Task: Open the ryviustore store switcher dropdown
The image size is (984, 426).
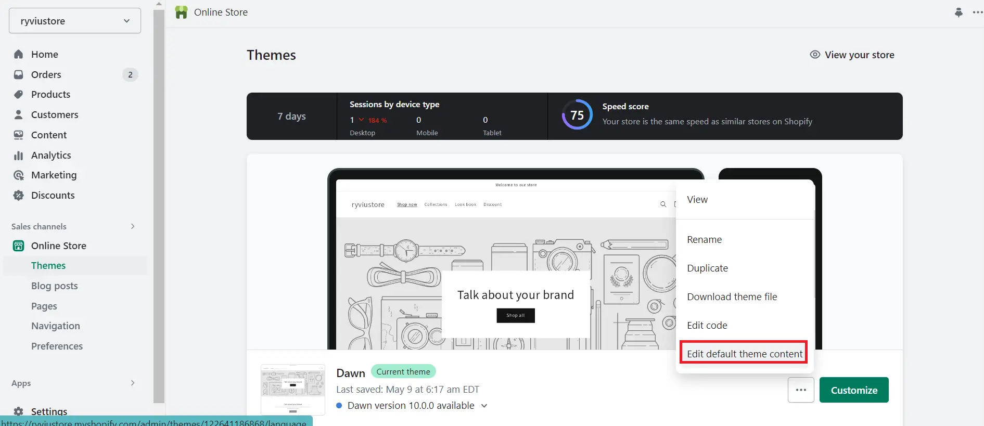Action: click(x=75, y=21)
